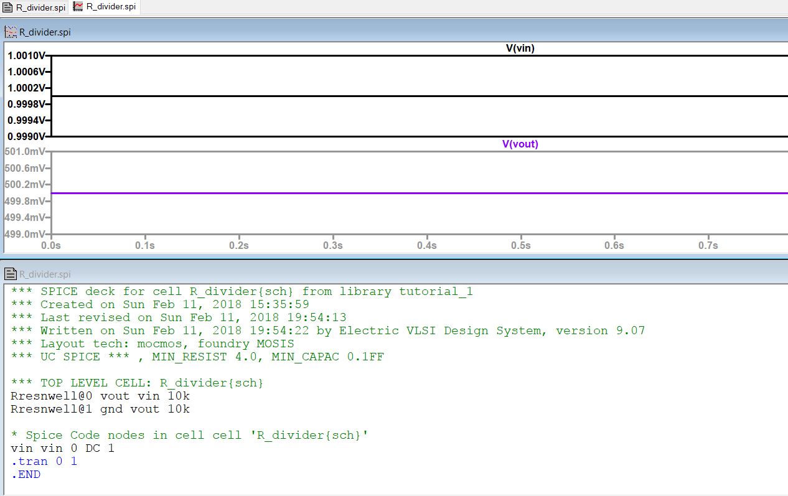The width and height of the screenshot is (788, 496).
Task: Click the TOP LEVEL CELL comment line
Action: pos(137,383)
